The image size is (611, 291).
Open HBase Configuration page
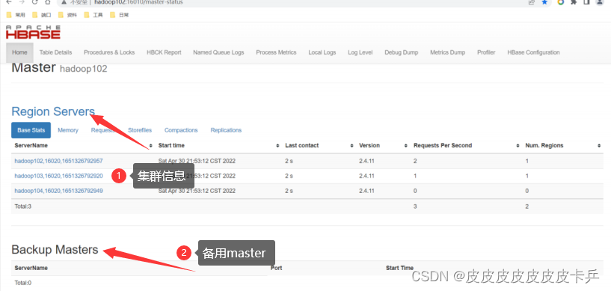point(533,52)
